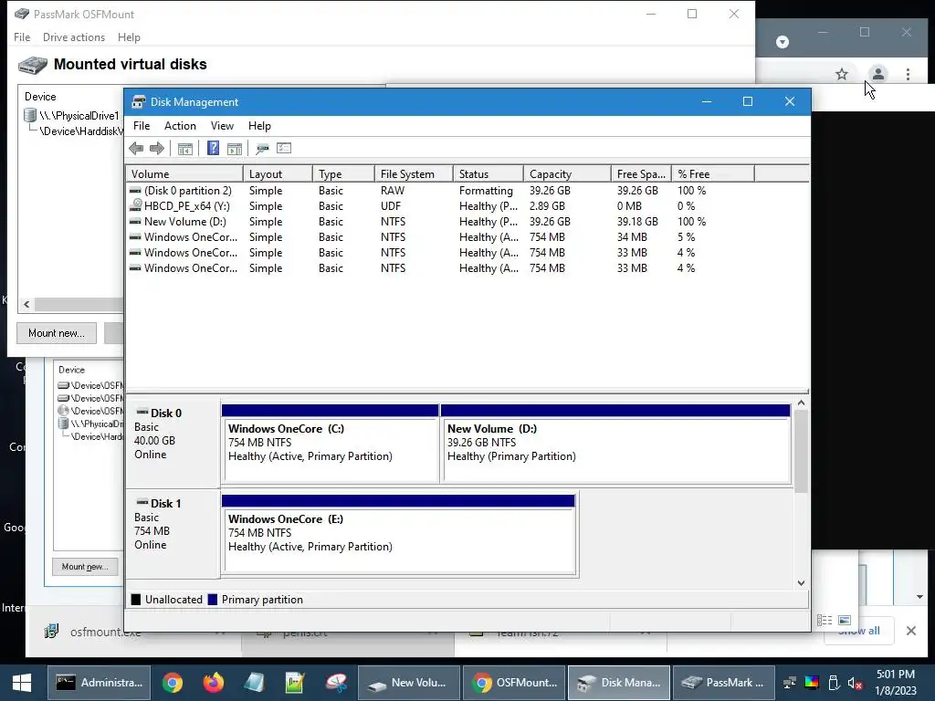Screen dimensions: 935x701
Task: Click the OSFMount device list left scroll arrow
Action: click(26, 304)
